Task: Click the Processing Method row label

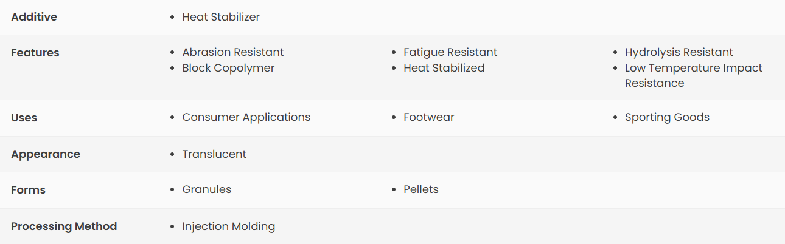Action: tap(64, 226)
